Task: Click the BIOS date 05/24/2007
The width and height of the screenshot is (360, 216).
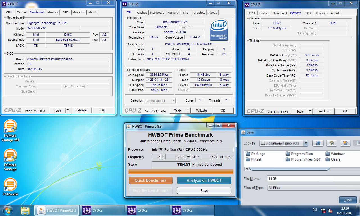Action: (68, 69)
